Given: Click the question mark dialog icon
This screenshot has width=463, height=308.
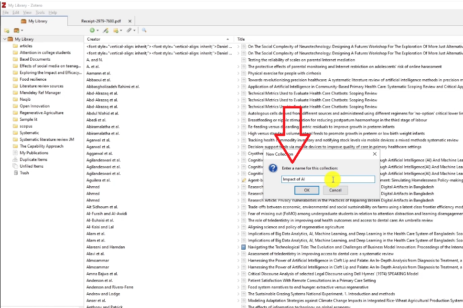Looking at the screenshot, I should click(x=273, y=168).
